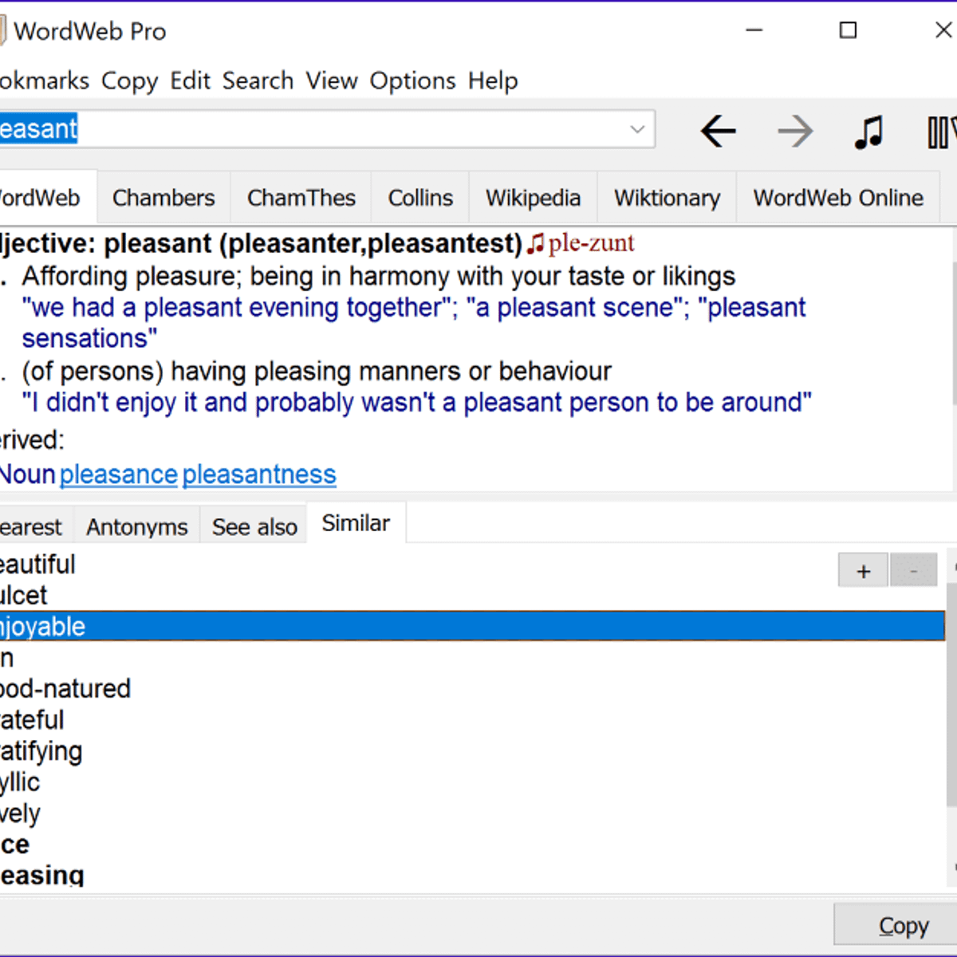Select the Similar tab
957x957 pixels.
356,523
